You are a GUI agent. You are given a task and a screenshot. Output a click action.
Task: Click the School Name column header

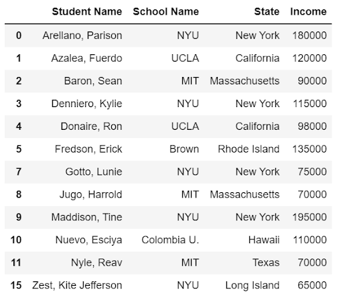coord(165,11)
